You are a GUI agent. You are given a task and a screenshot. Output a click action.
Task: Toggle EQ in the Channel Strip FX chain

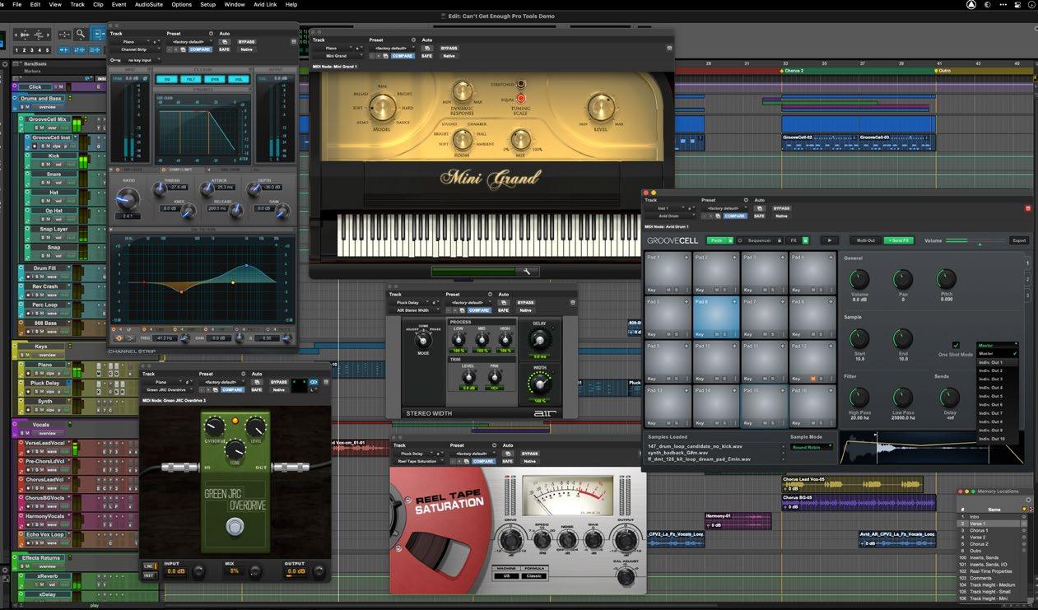click(165, 80)
